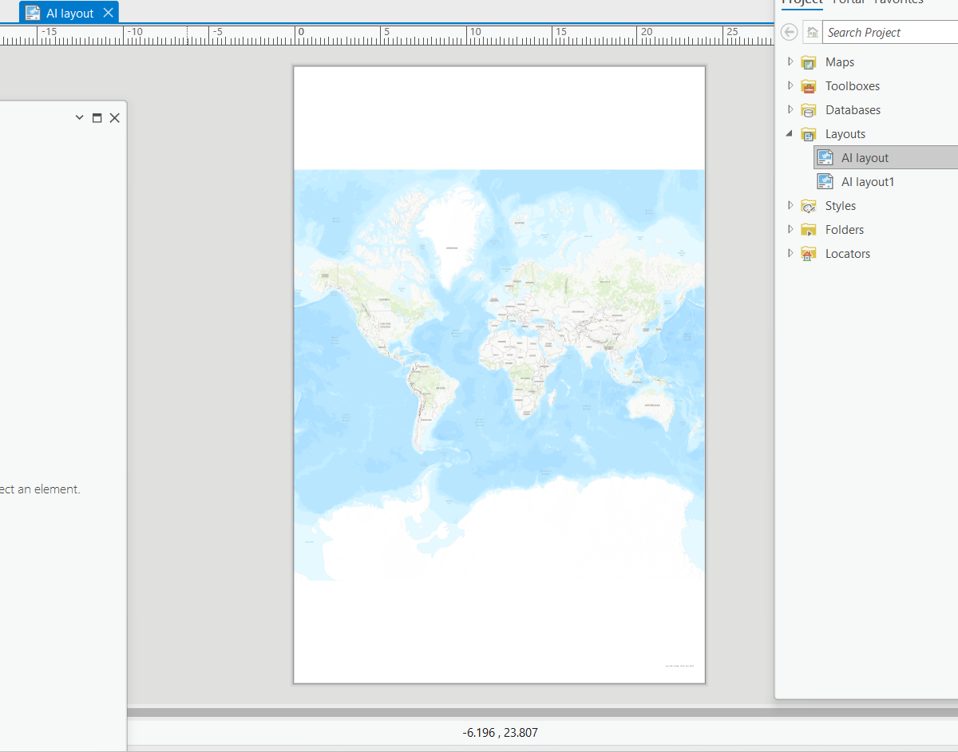The height and width of the screenshot is (752, 958).
Task: Switch to the Favorites tab
Action: (897, 3)
